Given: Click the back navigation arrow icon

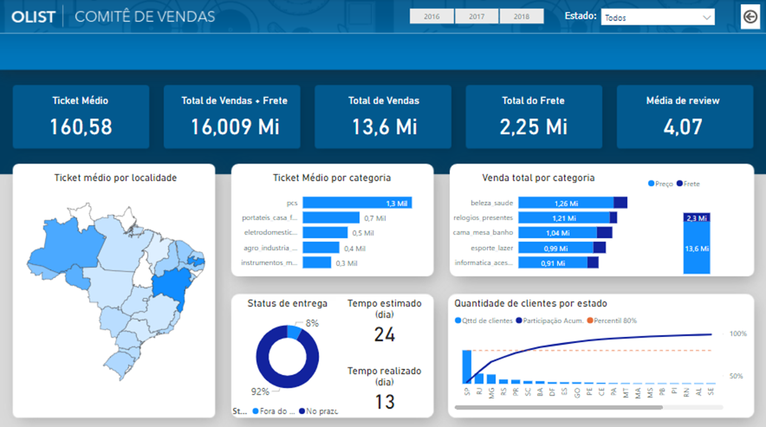Looking at the screenshot, I should tap(750, 17).
